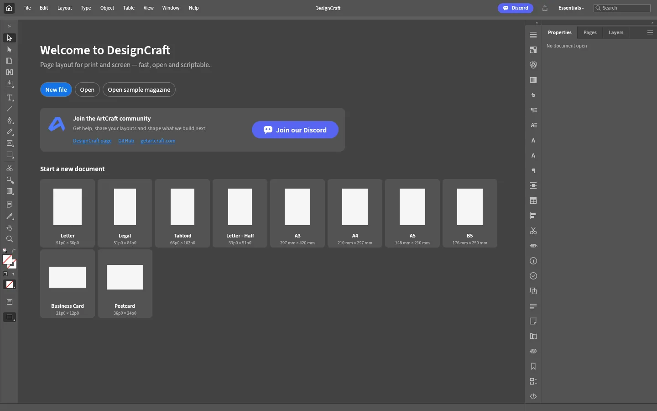Select the Hand tool
657x411 pixels.
[x=9, y=227]
